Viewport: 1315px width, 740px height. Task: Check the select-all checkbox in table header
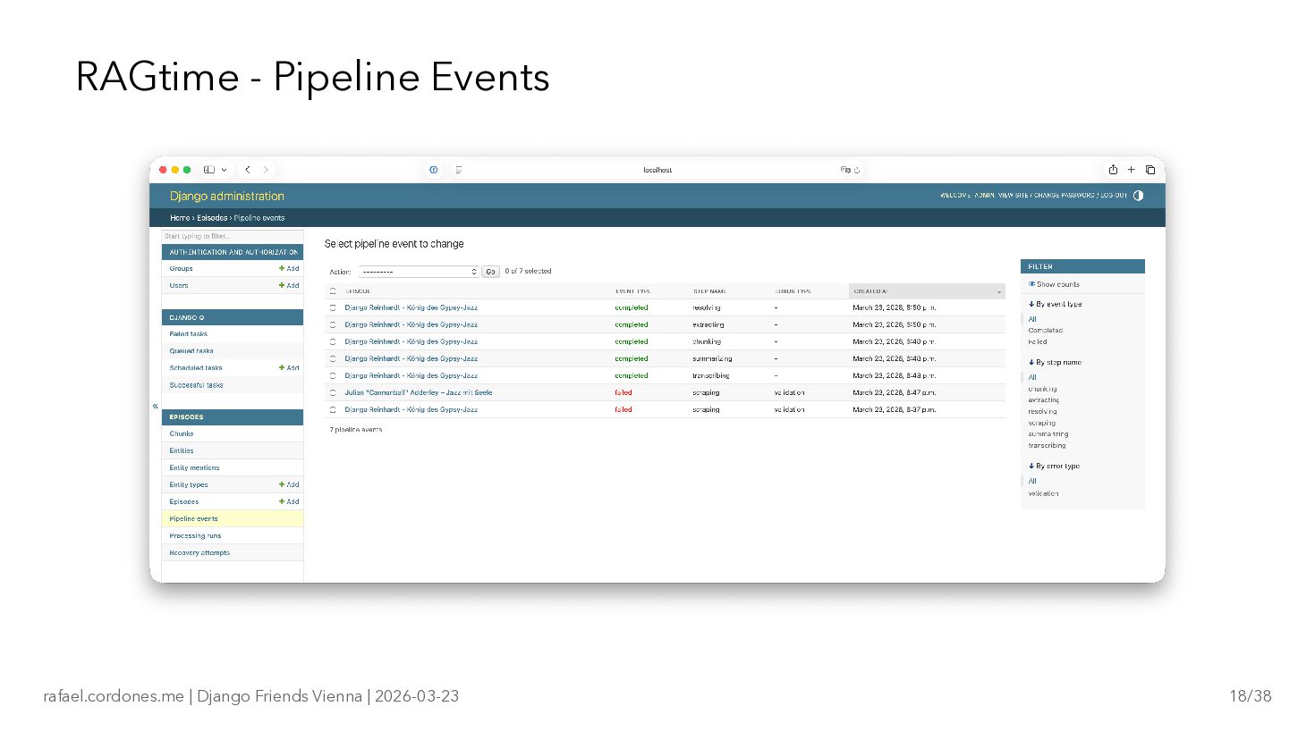coord(333,291)
